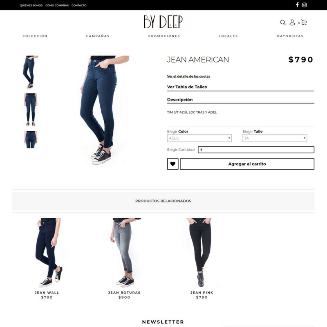
Task: Open the Facebook page icon
Action: coord(298,5)
